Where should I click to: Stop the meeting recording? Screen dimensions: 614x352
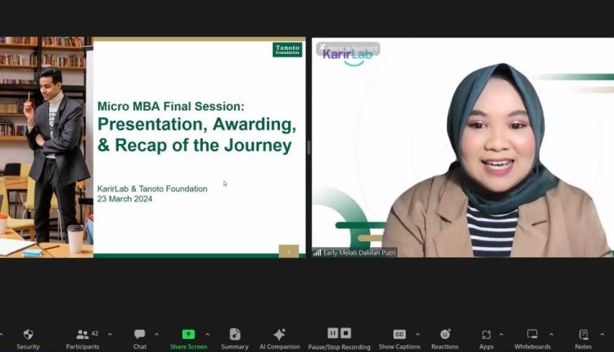click(x=346, y=333)
